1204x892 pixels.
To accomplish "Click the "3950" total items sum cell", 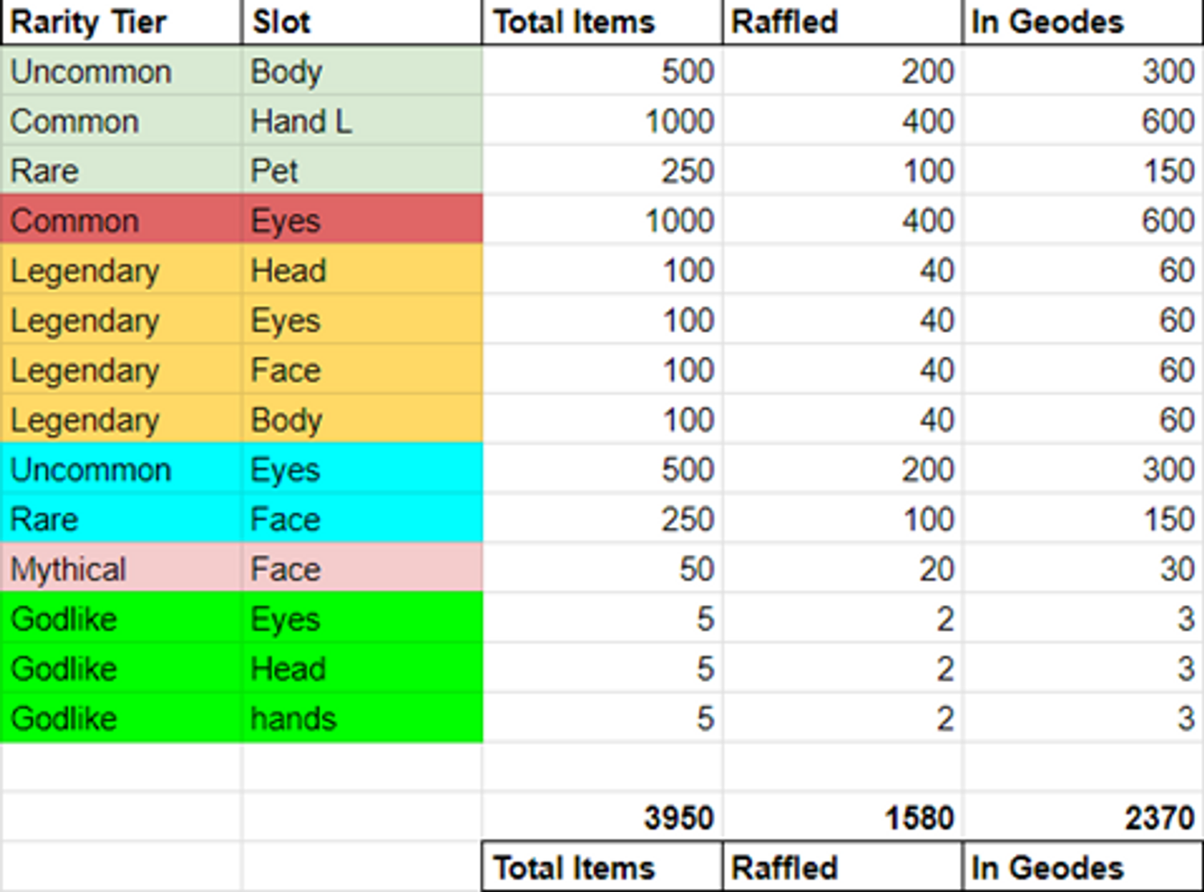I will point(602,817).
